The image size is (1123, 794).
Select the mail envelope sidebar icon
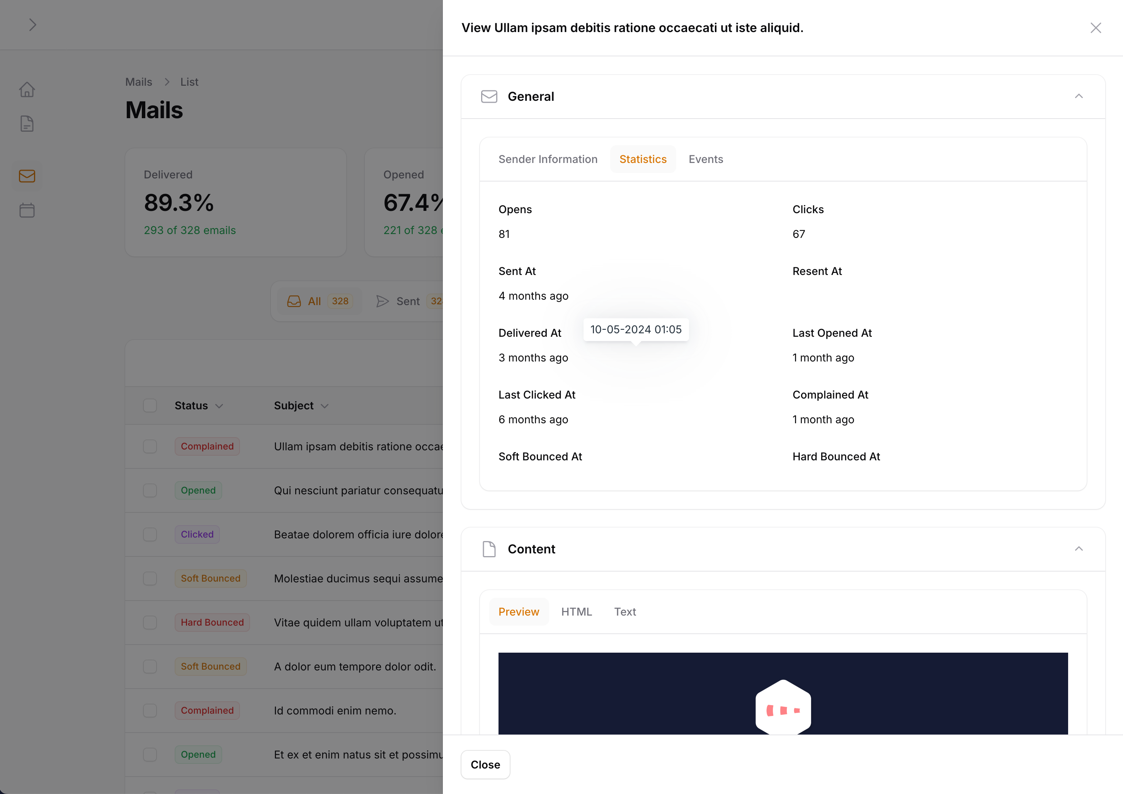[27, 176]
